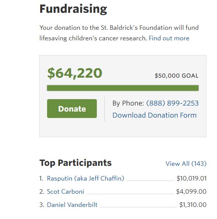Click the St. Baldrick's Foundation description text

click(x=119, y=33)
